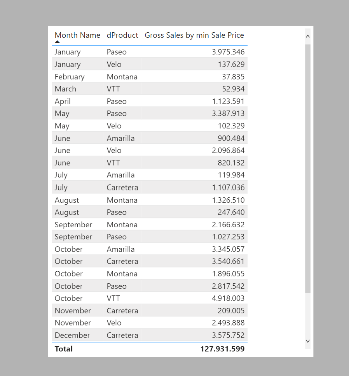The width and height of the screenshot is (349, 376).
Task: Click the Paseo cell in the April row
Action: pos(117,101)
